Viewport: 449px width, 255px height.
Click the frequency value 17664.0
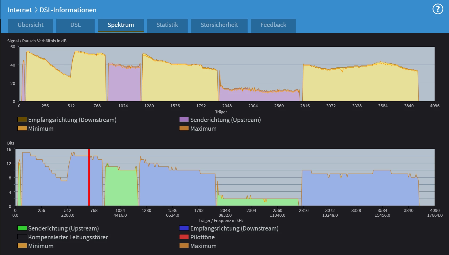click(435, 215)
